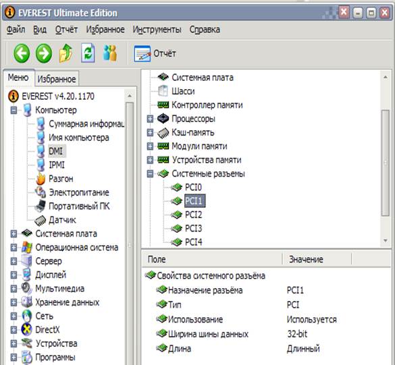
Task: Expand the Системная плата node in menu
Action: pyautogui.click(x=14, y=234)
